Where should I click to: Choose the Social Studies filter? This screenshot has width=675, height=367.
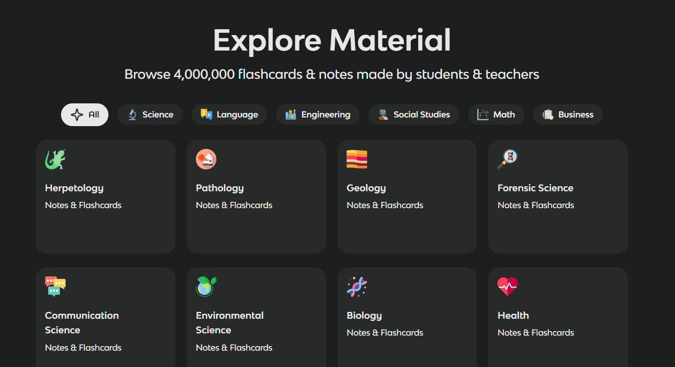click(x=414, y=115)
